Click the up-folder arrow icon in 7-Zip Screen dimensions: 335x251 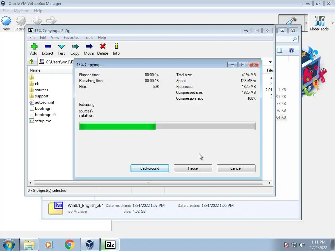(31, 62)
